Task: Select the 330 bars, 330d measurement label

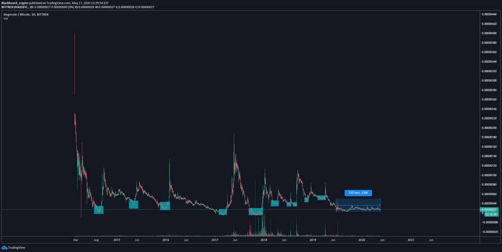Action: [x=358, y=193]
